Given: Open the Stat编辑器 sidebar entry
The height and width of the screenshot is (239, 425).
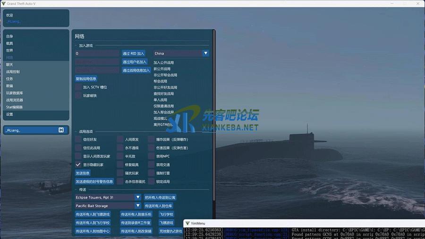Looking at the screenshot, I should (x=14, y=107).
